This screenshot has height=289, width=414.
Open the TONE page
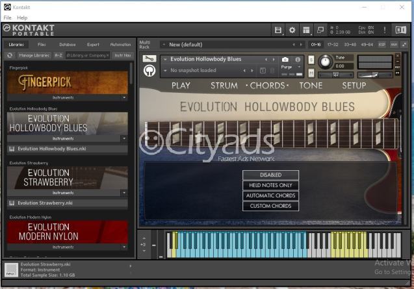pyautogui.click(x=311, y=86)
